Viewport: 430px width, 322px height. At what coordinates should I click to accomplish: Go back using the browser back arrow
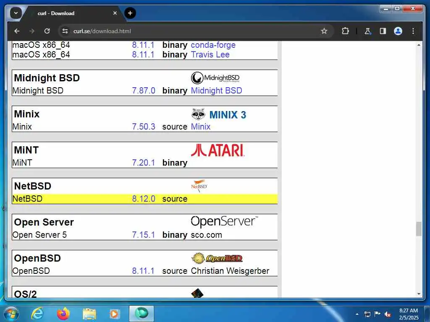pyautogui.click(x=17, y=31)
